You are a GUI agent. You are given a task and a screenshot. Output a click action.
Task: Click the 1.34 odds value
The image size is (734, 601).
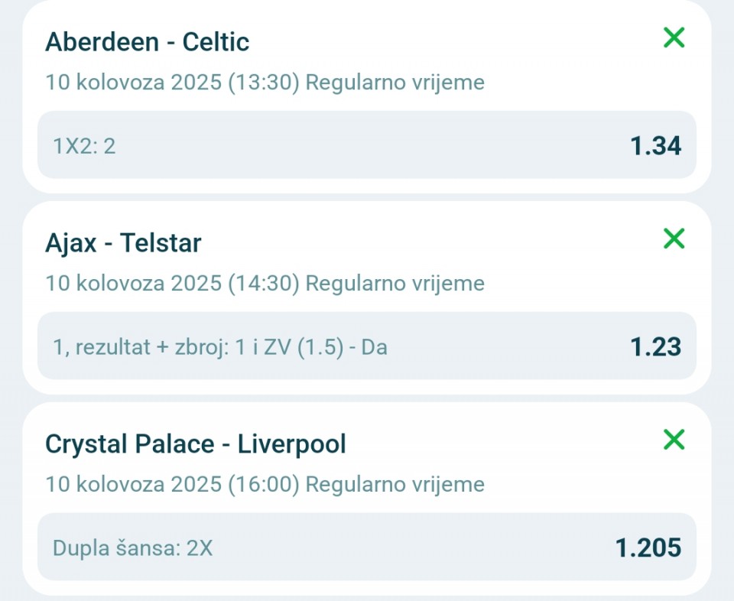pyautogui.click(x=655, y=145)
